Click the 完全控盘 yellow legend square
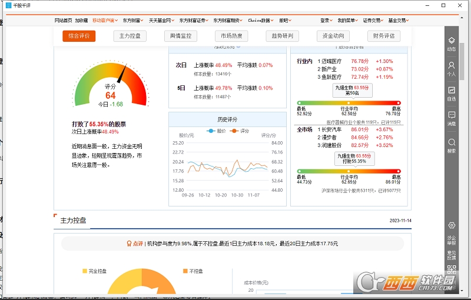 85,271
